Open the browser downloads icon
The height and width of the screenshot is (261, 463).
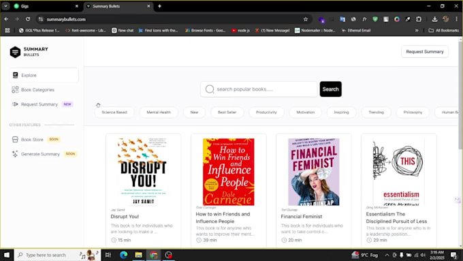(434, 19)
